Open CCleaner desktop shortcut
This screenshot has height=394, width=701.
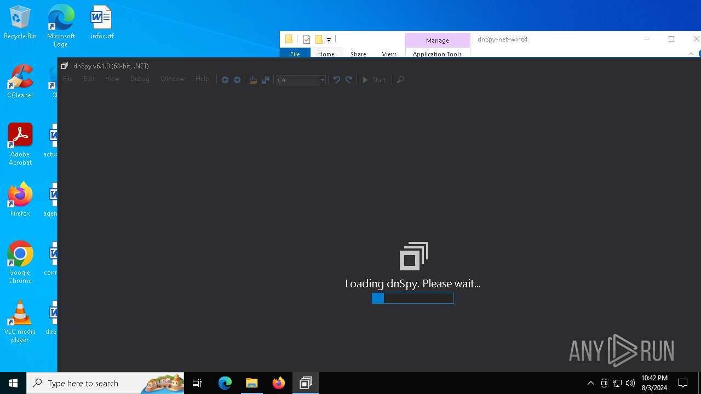point(20,82)
